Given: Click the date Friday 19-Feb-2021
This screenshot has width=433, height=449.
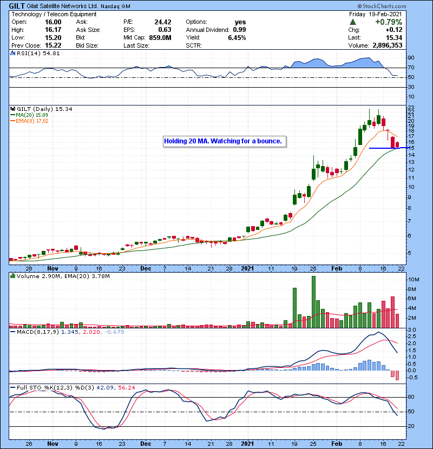Looking at the screenshot, I should (376, 14).
